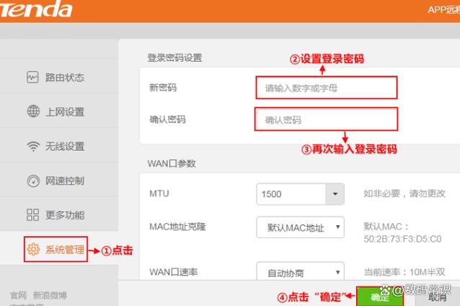Focus the 确认密码 input field
460x306 pixels.
326,119
